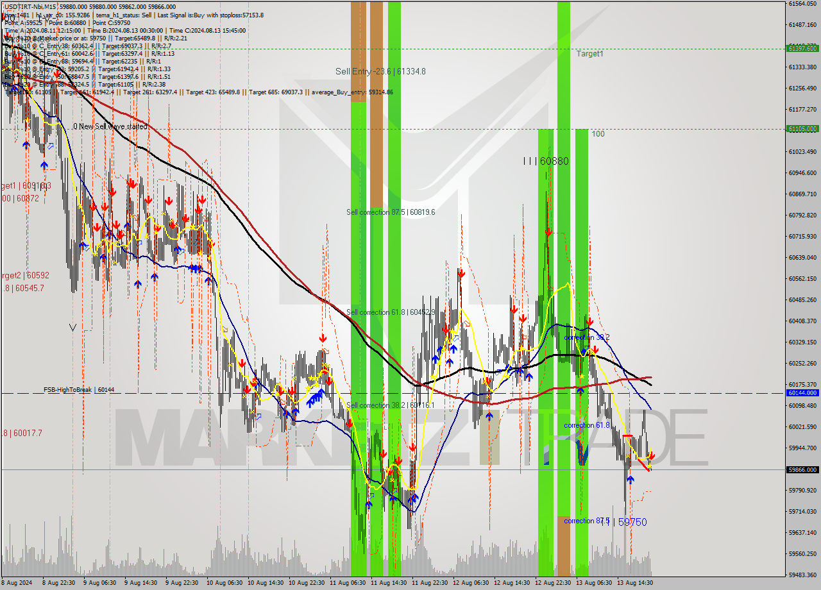The width and height of the screenshot is (821, 590).
Task: Click the '12 Aug 22:30' time axis label
Action: click(x=553, y=583)
